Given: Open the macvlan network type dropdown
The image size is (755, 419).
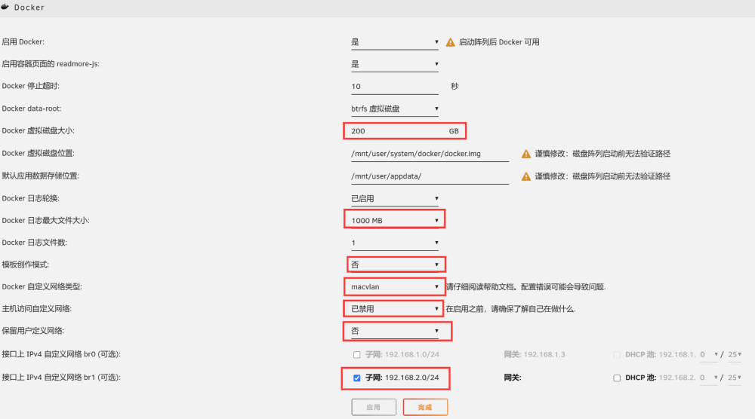Looking at the screenshot, I should [394, 287].
